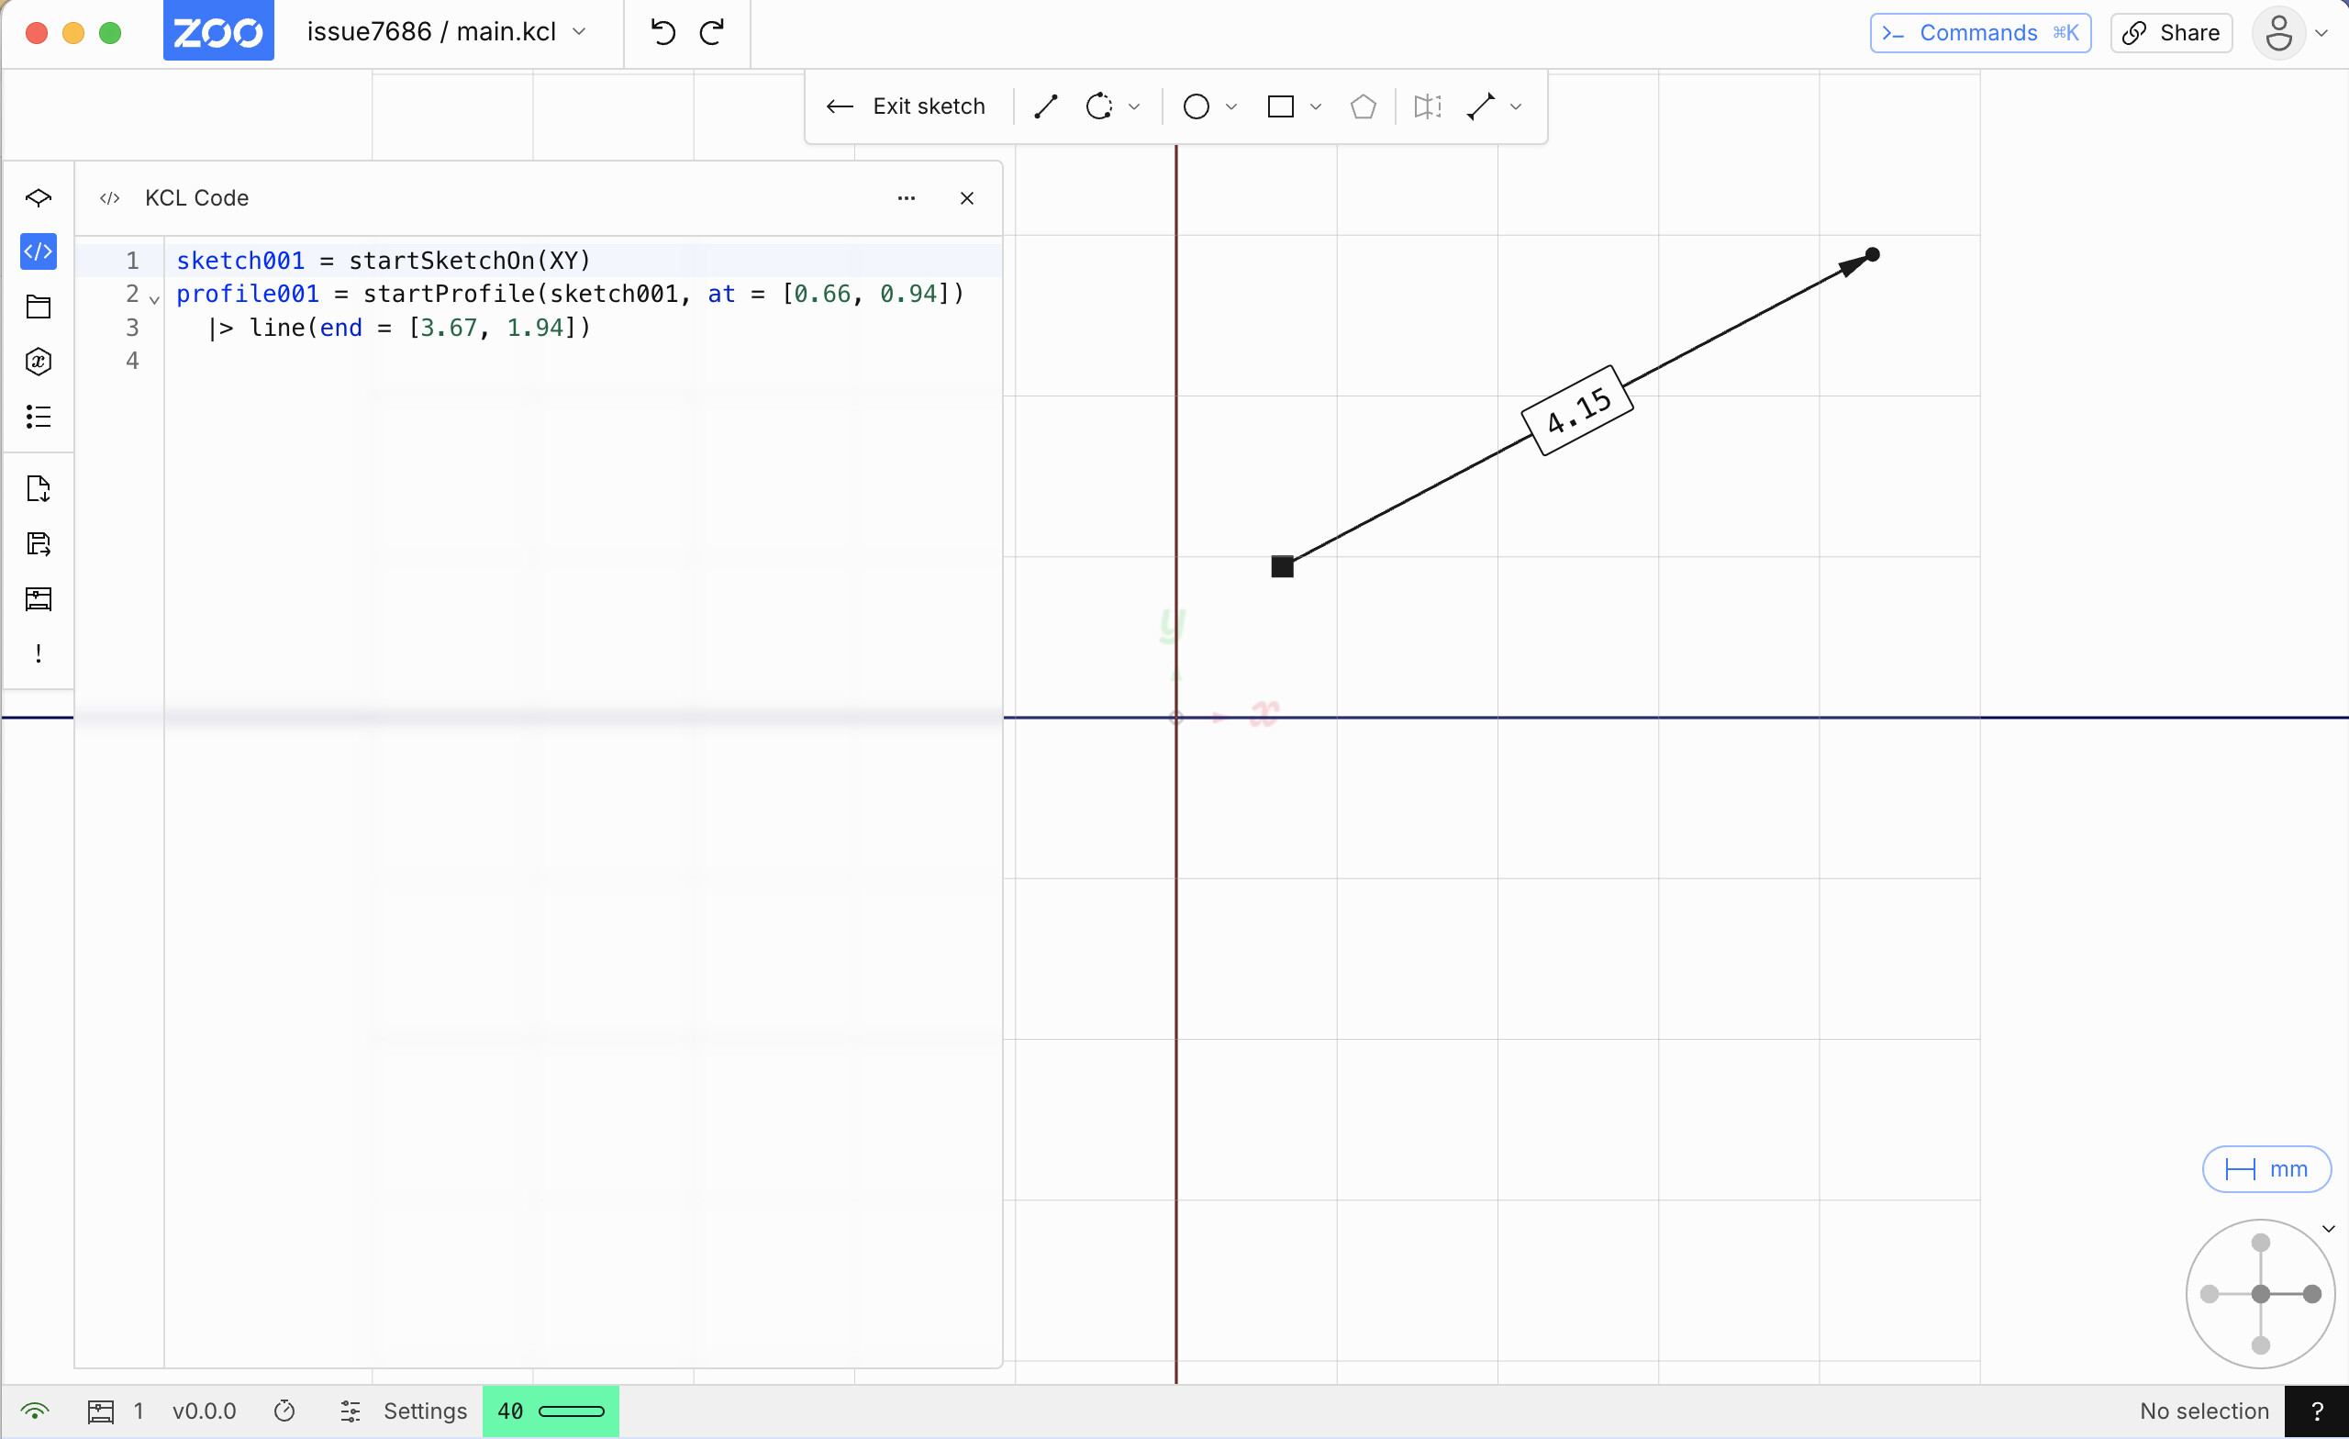Click the v0.0.0 version label
The height and width of the screenshot is (1439, 2349).
click(204, 1411)
